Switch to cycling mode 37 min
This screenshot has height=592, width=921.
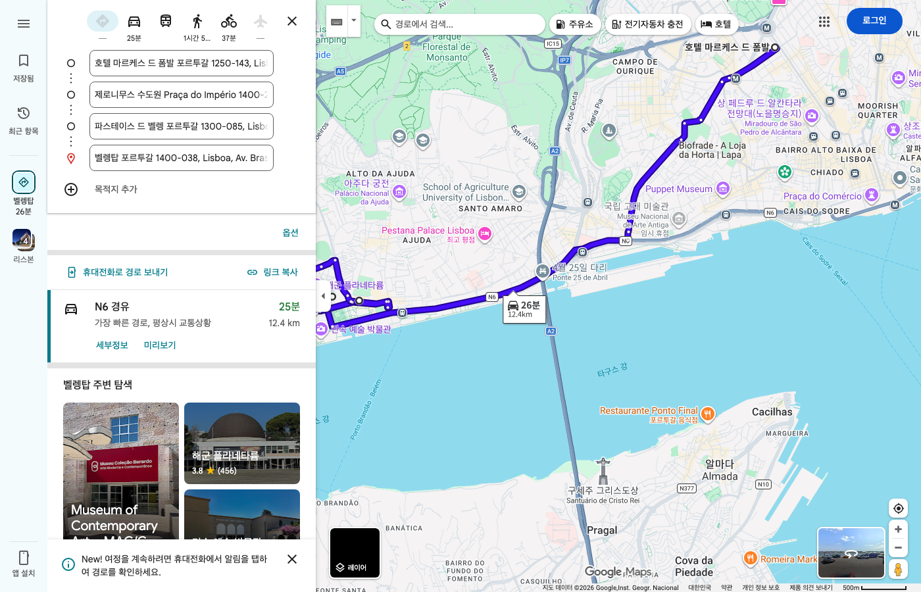229,26
